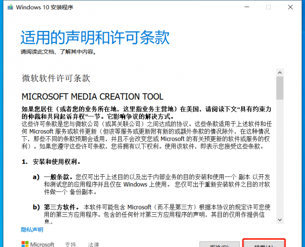This screenshot has width=305, height=247.
Task: Minimize the Windows 10 setup window
Action: [247, 7]
